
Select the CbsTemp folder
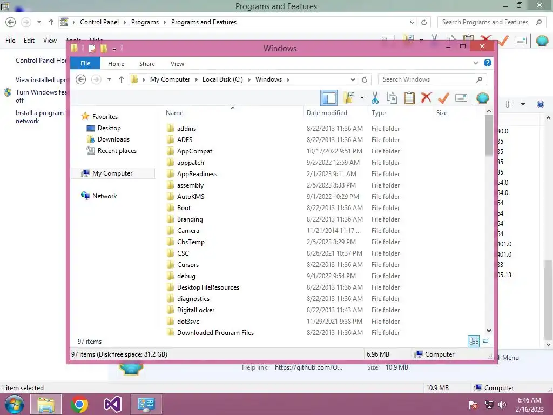click(191, 242)
